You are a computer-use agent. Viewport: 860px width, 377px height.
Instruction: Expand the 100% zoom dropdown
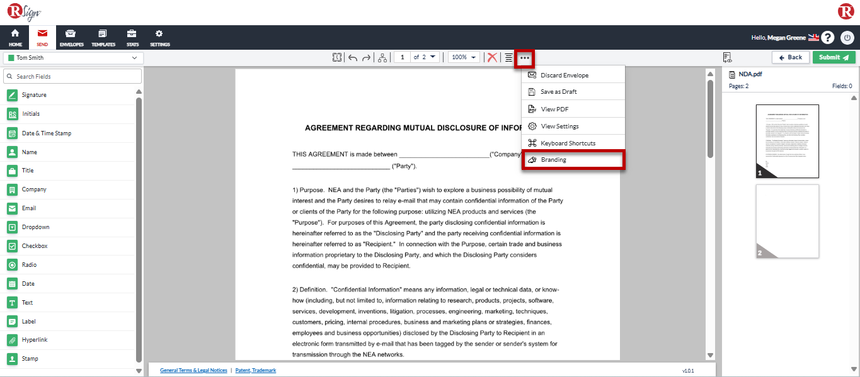[464, 57]
